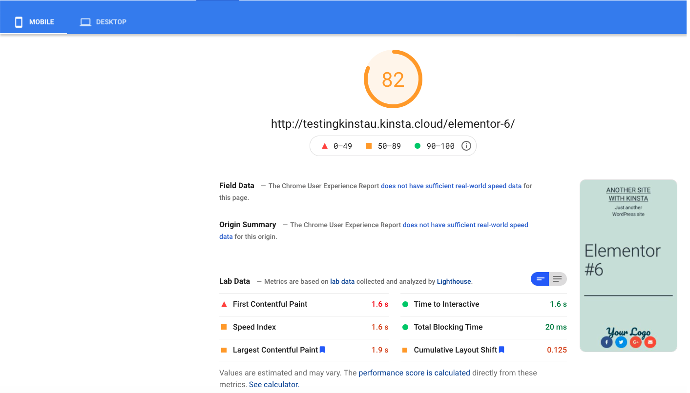Click the Field Data heading
The image size is (690, 393).
[237, 186]
